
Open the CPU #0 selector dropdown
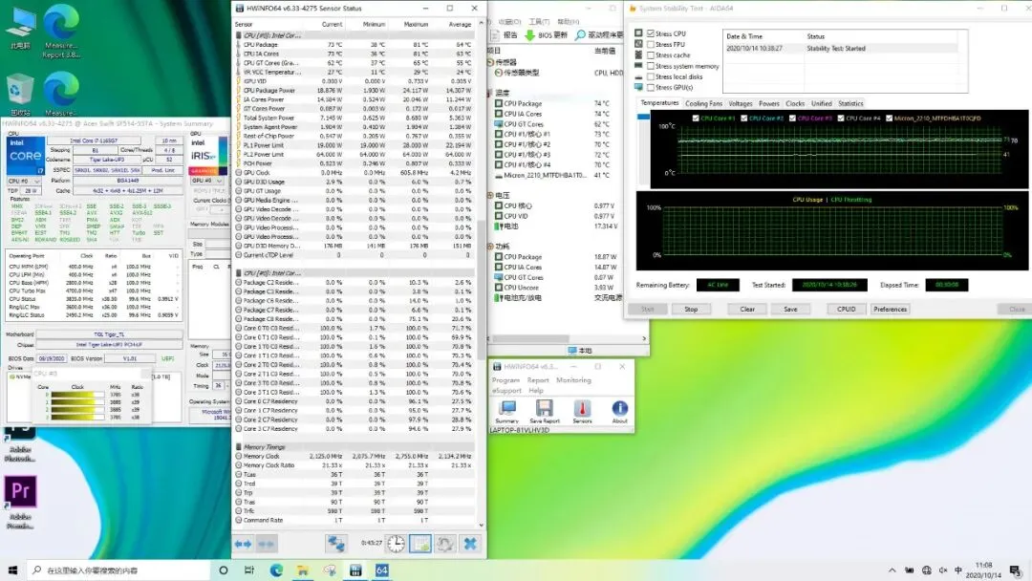pos(24,181)
